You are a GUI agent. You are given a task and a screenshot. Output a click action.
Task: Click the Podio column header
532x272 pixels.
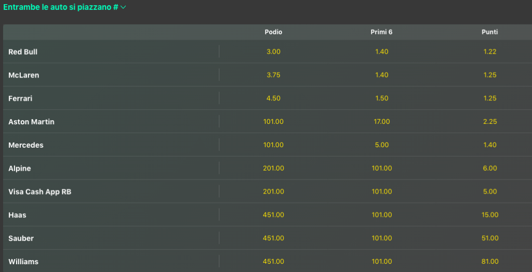273,32
